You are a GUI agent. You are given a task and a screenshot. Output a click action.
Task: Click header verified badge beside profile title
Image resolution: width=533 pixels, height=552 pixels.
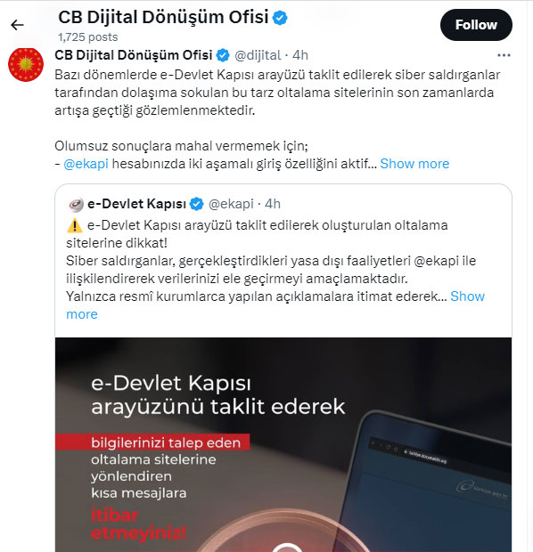pos(280,18)
